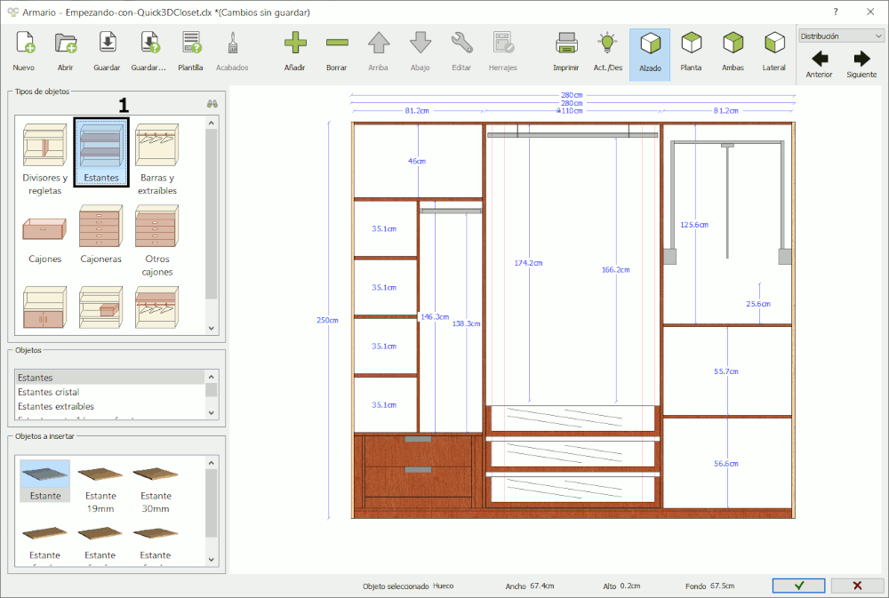Switch to Lateral side view
This screenshot has height=598, width=889.
[x=774, y=52]
